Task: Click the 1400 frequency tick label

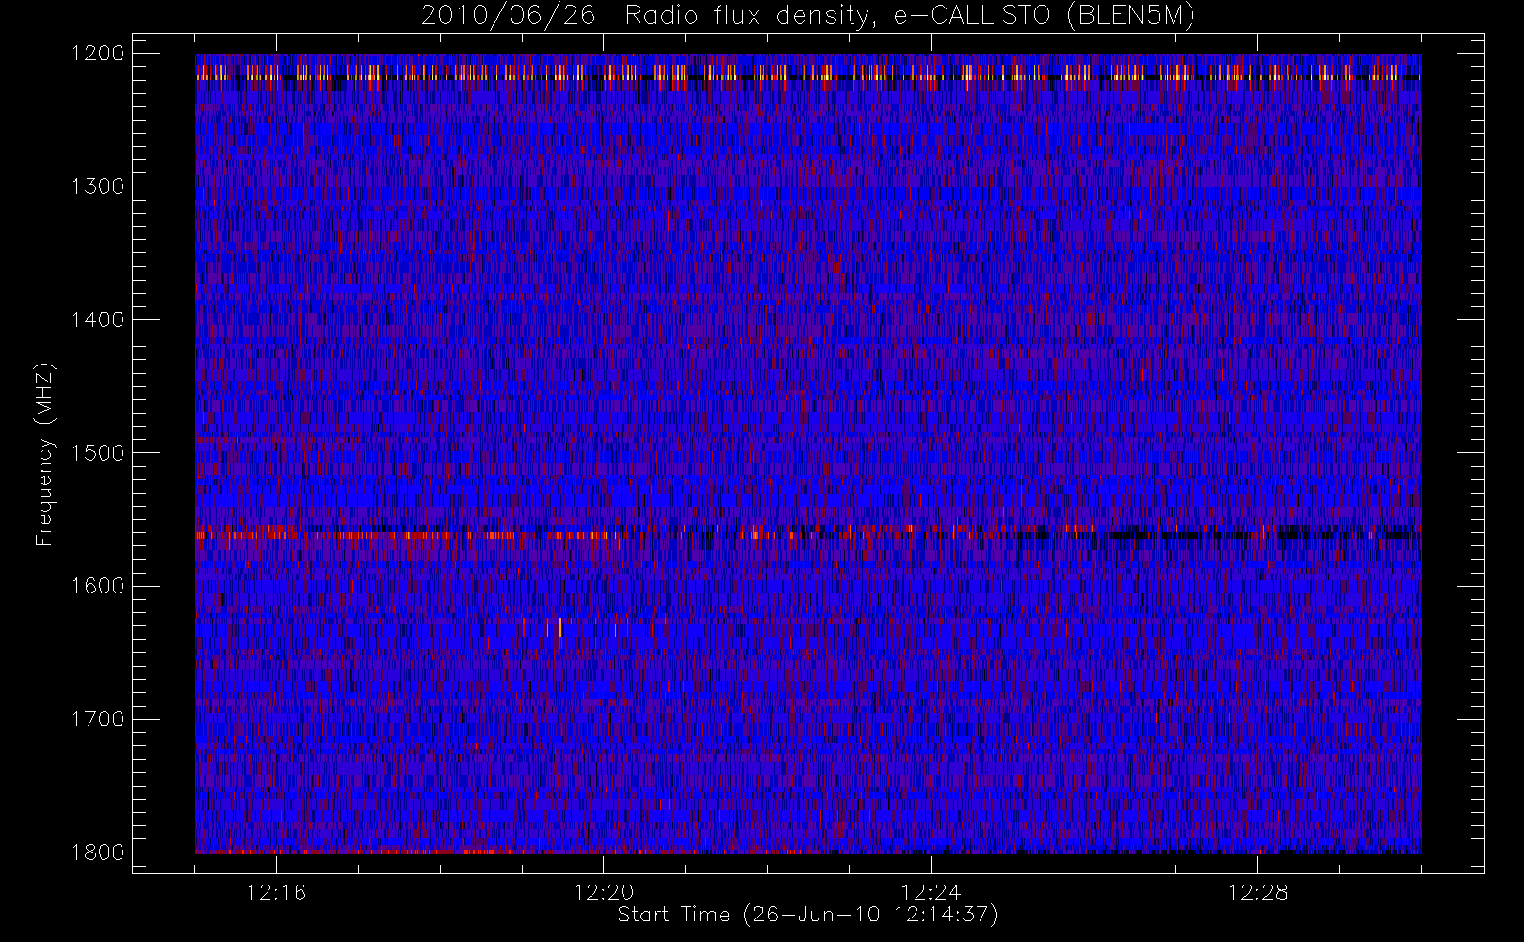Action: [98, 319]
